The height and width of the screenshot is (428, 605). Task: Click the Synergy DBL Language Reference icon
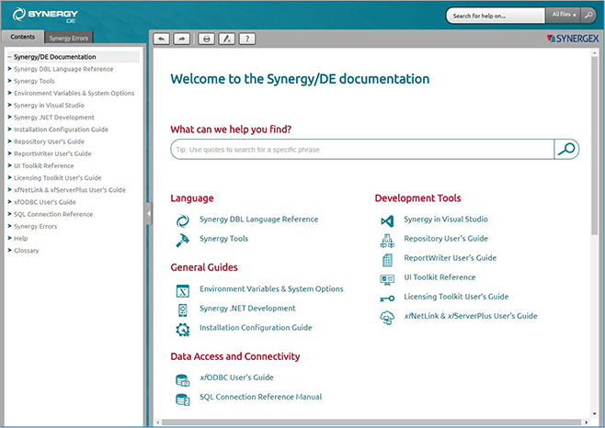tap(182, 220)
